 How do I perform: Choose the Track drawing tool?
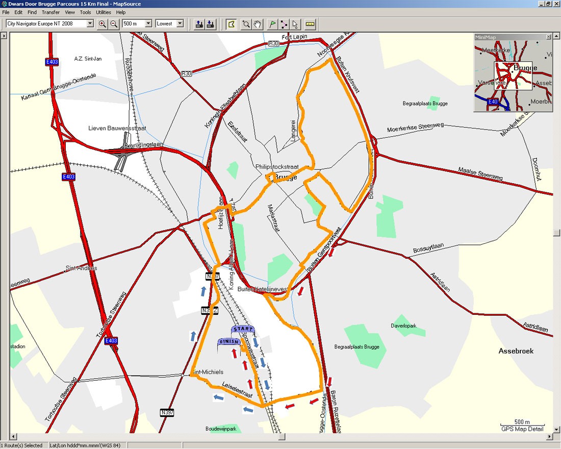(x=283, y=23)
